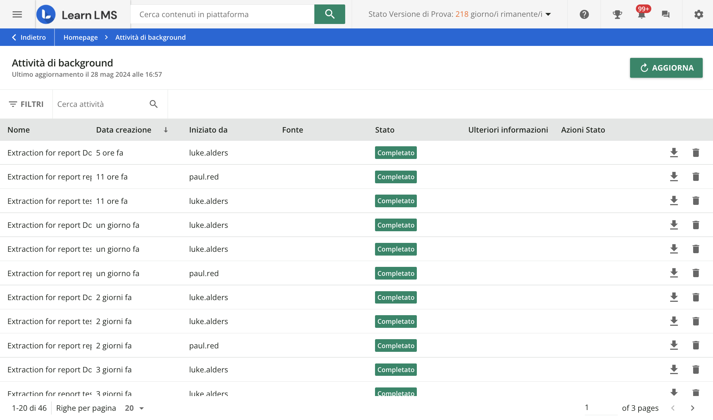Go back with the Indietro button
Screen dimensions: 713x420
(x=29, y=37)
